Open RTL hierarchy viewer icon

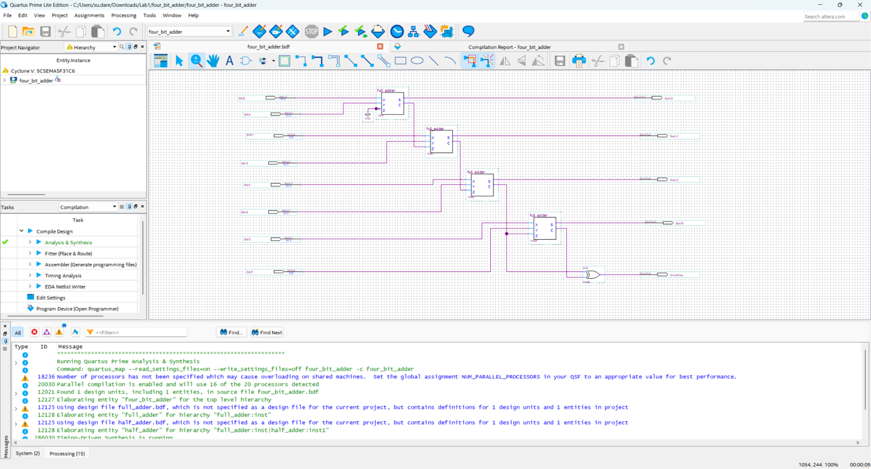(x=413, y=31)
